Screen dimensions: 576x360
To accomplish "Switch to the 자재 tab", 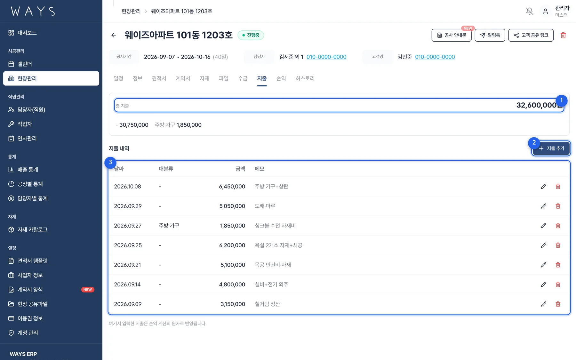I will click(204, 78).
